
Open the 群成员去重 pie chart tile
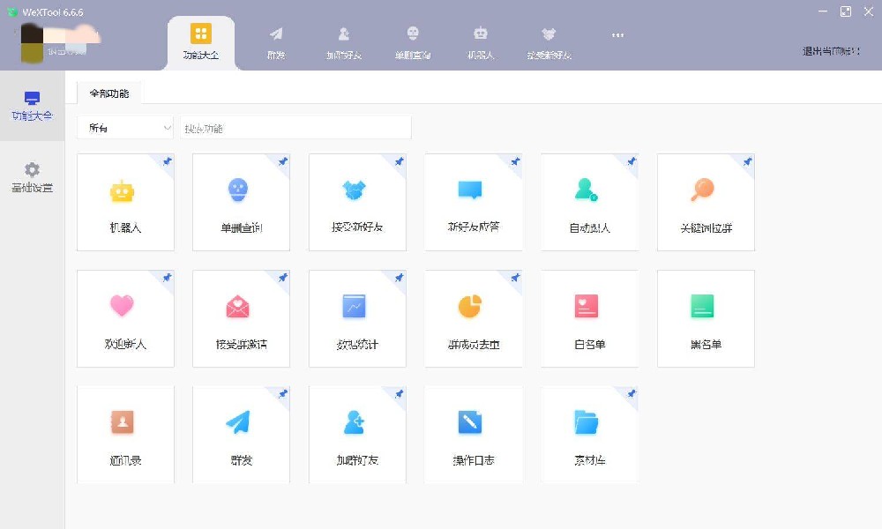pos(473,318)
